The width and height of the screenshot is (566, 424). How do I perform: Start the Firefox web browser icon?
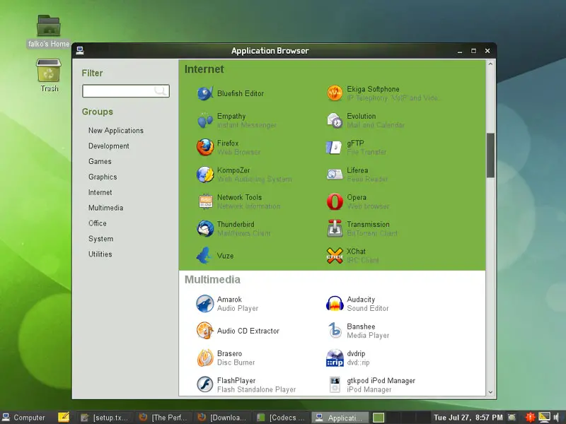pyautogui.click(x=205, y=148)
